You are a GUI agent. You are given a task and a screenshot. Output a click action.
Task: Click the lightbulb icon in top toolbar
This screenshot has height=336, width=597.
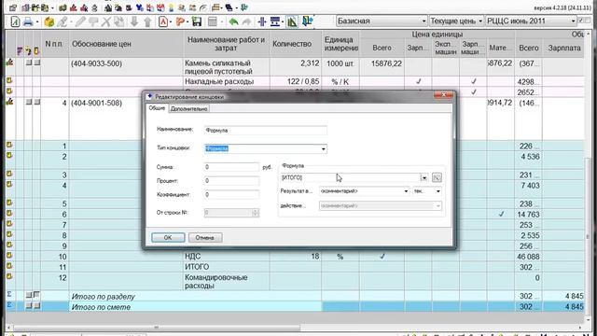pyautogui.click(x=171, y=7)
